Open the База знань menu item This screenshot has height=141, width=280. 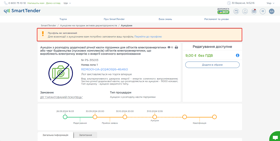coord(165,19)
